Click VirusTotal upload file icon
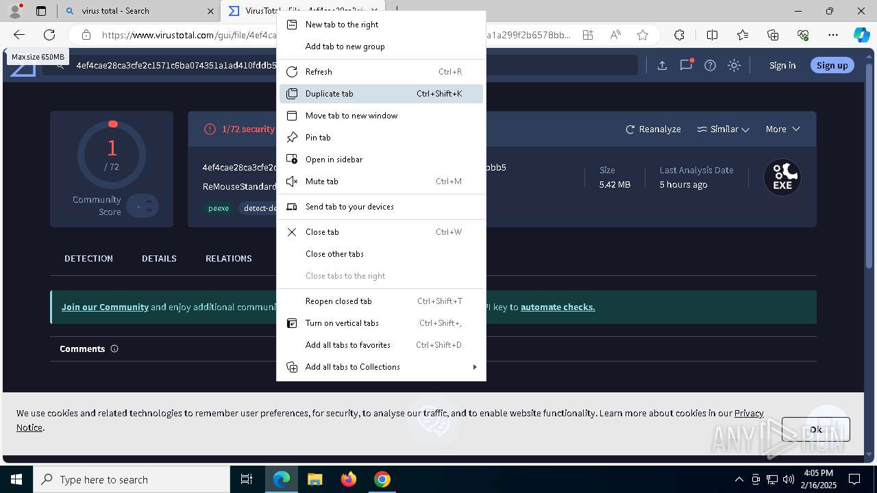The image size is (877, 493). click(662, 65)
